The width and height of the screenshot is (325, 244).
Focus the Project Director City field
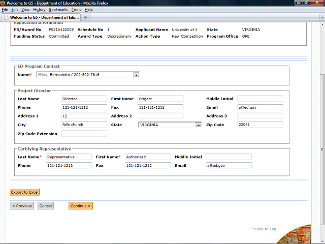pos(84,125)
